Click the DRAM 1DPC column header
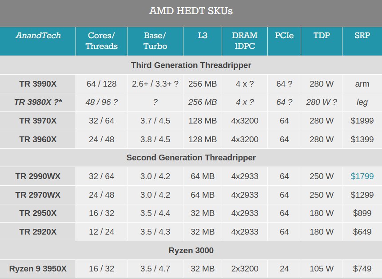Screen dimensions: 382x279 (245, 41)
